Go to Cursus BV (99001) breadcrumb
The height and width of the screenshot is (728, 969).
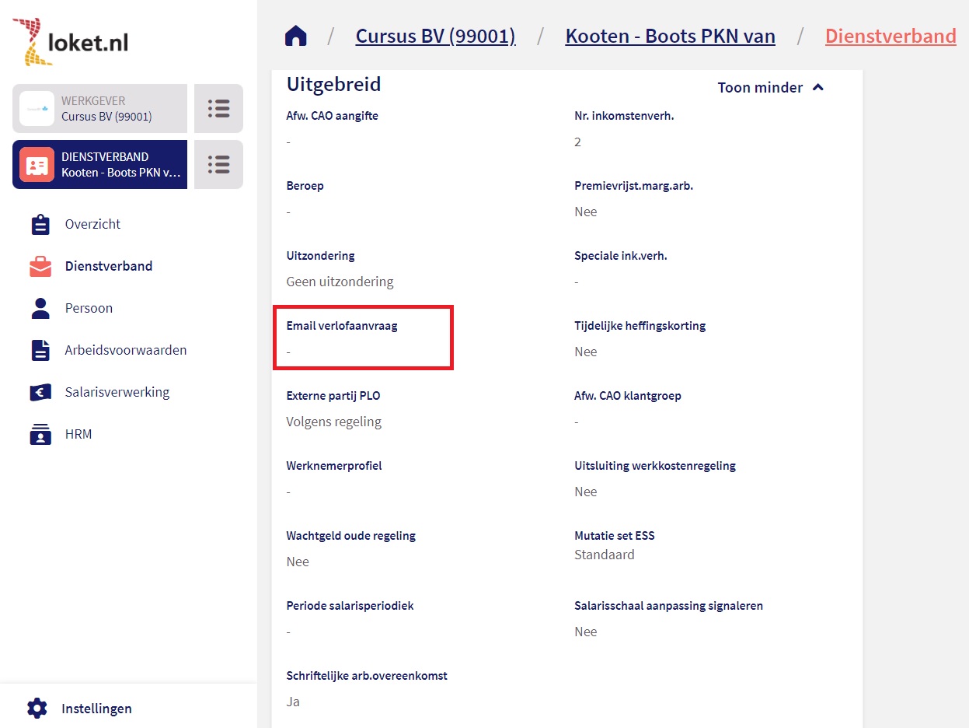pos(435,36)
